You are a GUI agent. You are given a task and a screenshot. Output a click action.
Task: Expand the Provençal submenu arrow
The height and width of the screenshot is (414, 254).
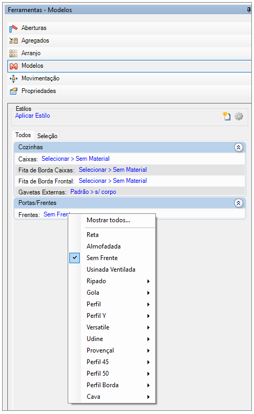149,350
